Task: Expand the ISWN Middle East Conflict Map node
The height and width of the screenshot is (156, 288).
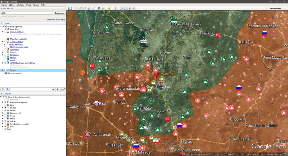Action: [x=3, y=63]
